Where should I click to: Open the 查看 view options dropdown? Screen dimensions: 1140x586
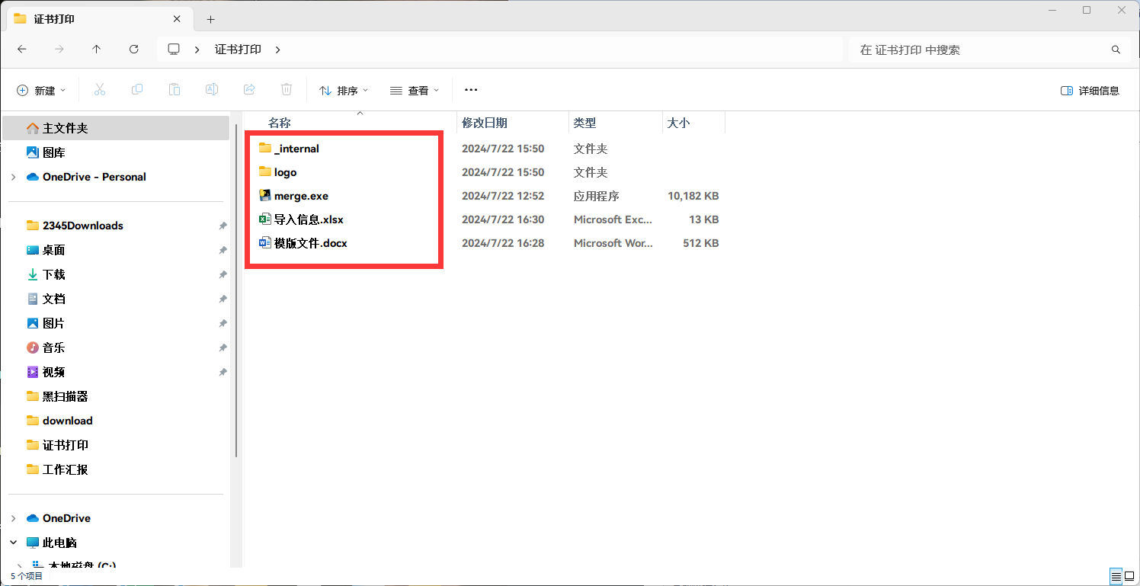pyautogui.click(x=415, y=89)
